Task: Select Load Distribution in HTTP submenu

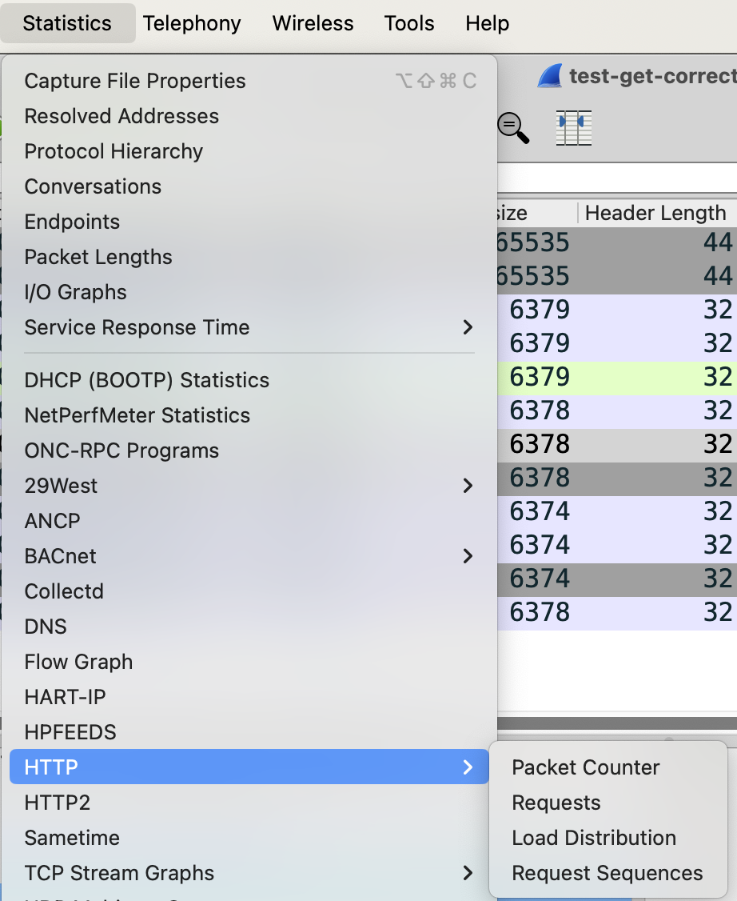Action: click(594, 838)
